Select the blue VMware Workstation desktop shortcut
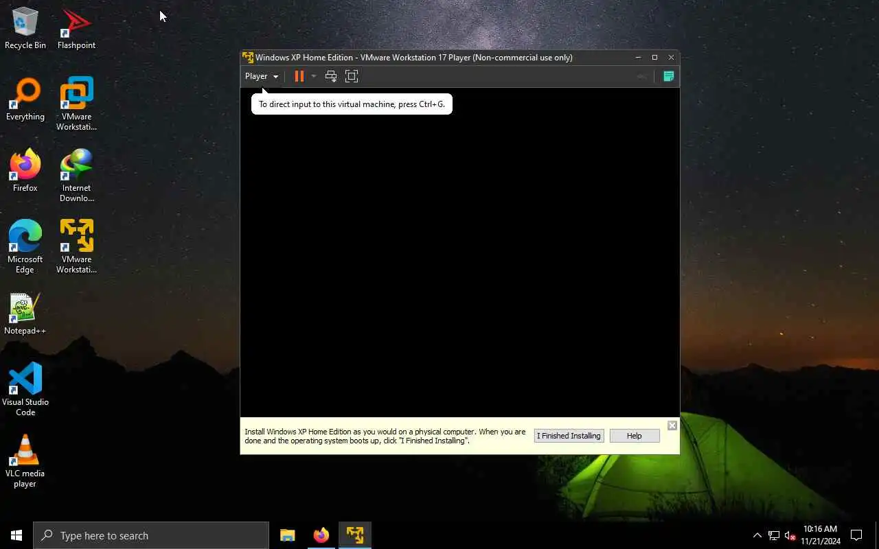879x549 pixels. pyautogui.click(x=76, y=104)
